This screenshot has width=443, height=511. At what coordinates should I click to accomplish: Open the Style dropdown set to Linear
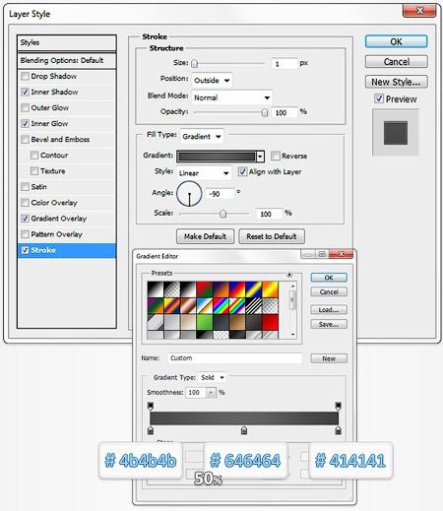click(x=204, y=173)
